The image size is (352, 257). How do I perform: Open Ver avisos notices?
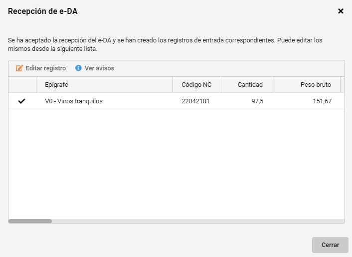pyautogui.click(x=95, y=68)
